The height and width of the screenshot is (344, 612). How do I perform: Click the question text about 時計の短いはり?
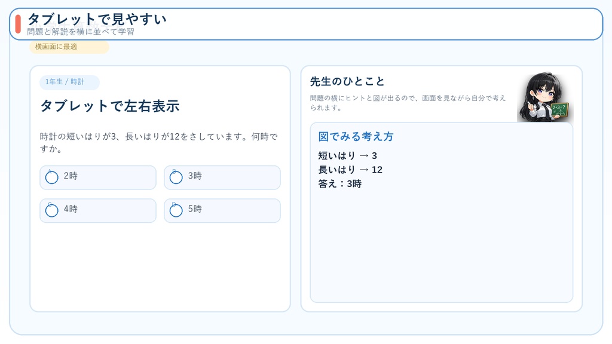[x=159, y=143]
